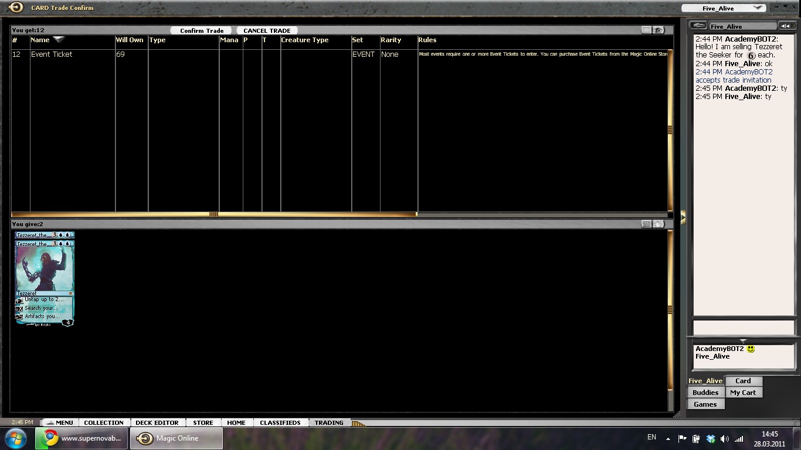801x450 pixels.
Task: Click the chat pin icon beside Five_Alive
Action: [x=698, y=26]
